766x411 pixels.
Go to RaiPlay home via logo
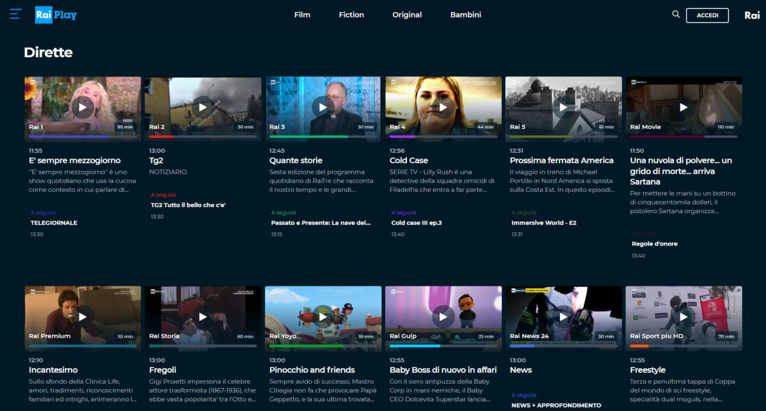[56, 15]
